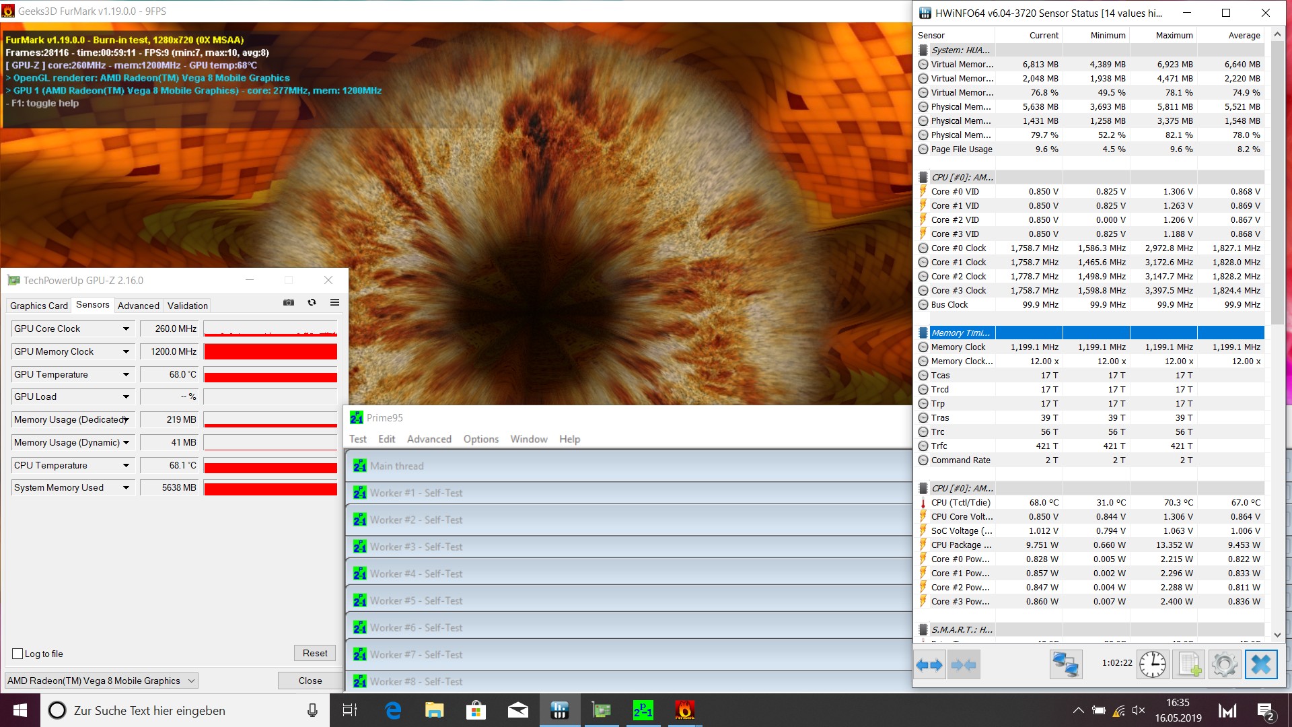Open File Explorer from taskbar
This screenshot has height=727, width=1292.
point(435,710)
